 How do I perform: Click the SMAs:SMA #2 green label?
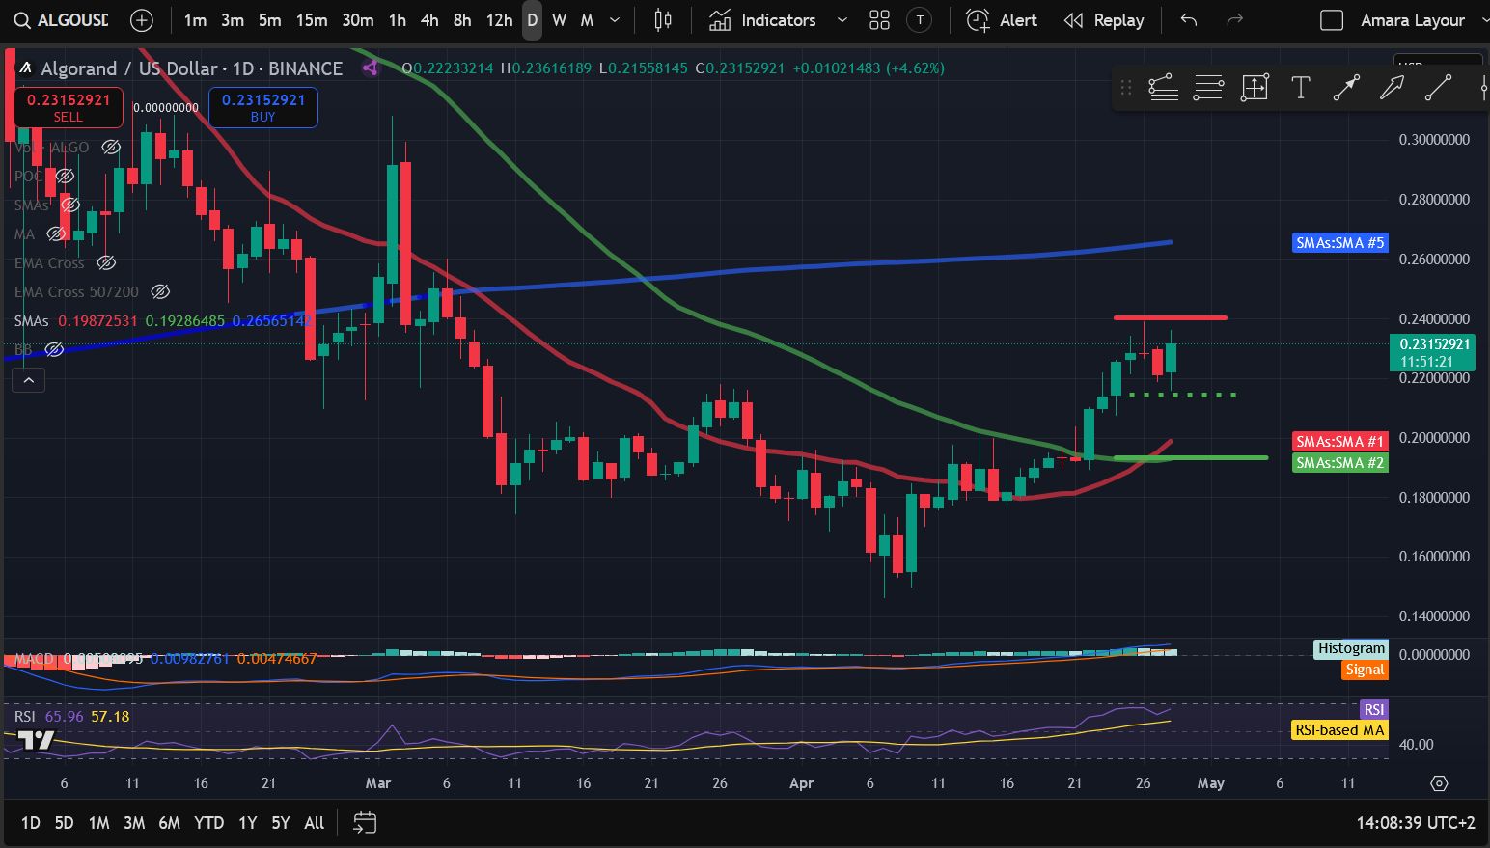coord(1339,463)
